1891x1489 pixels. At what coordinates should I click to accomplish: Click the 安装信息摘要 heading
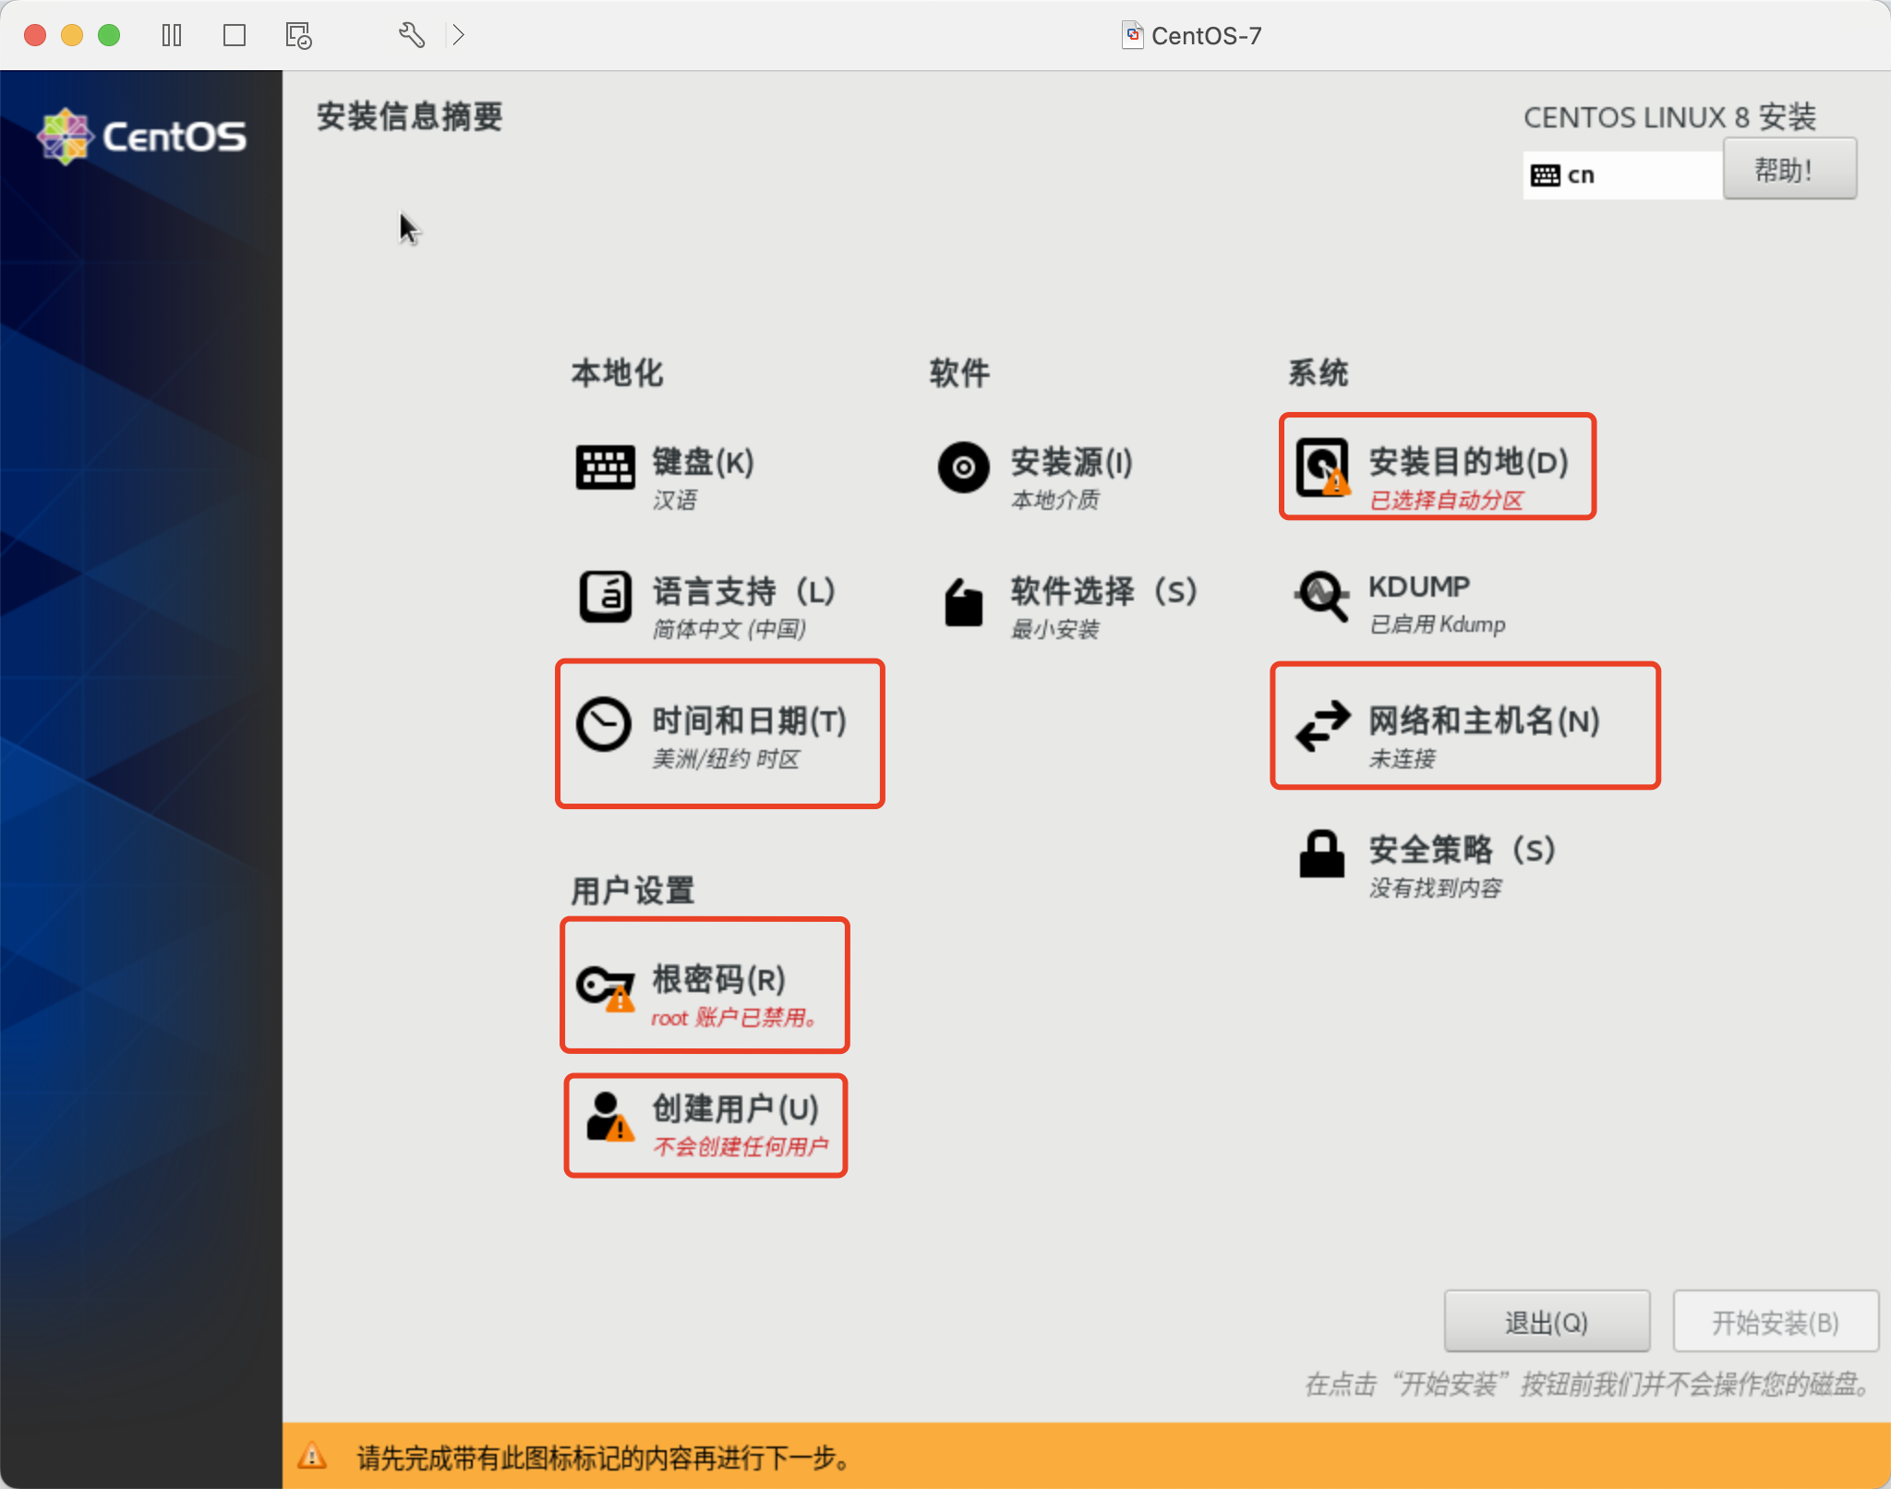click(x=409, y=117)
